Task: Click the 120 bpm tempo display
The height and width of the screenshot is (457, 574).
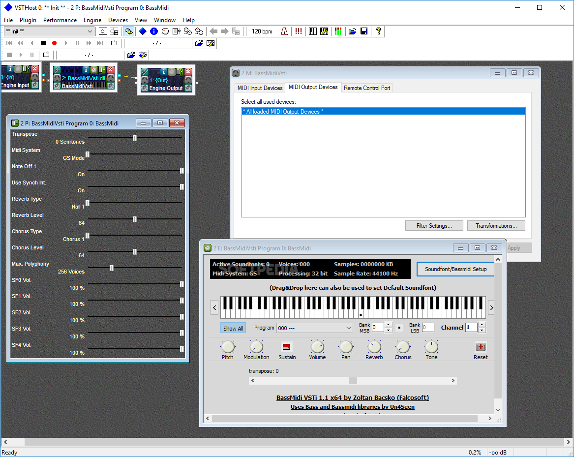Action: [x=262, y=31]
